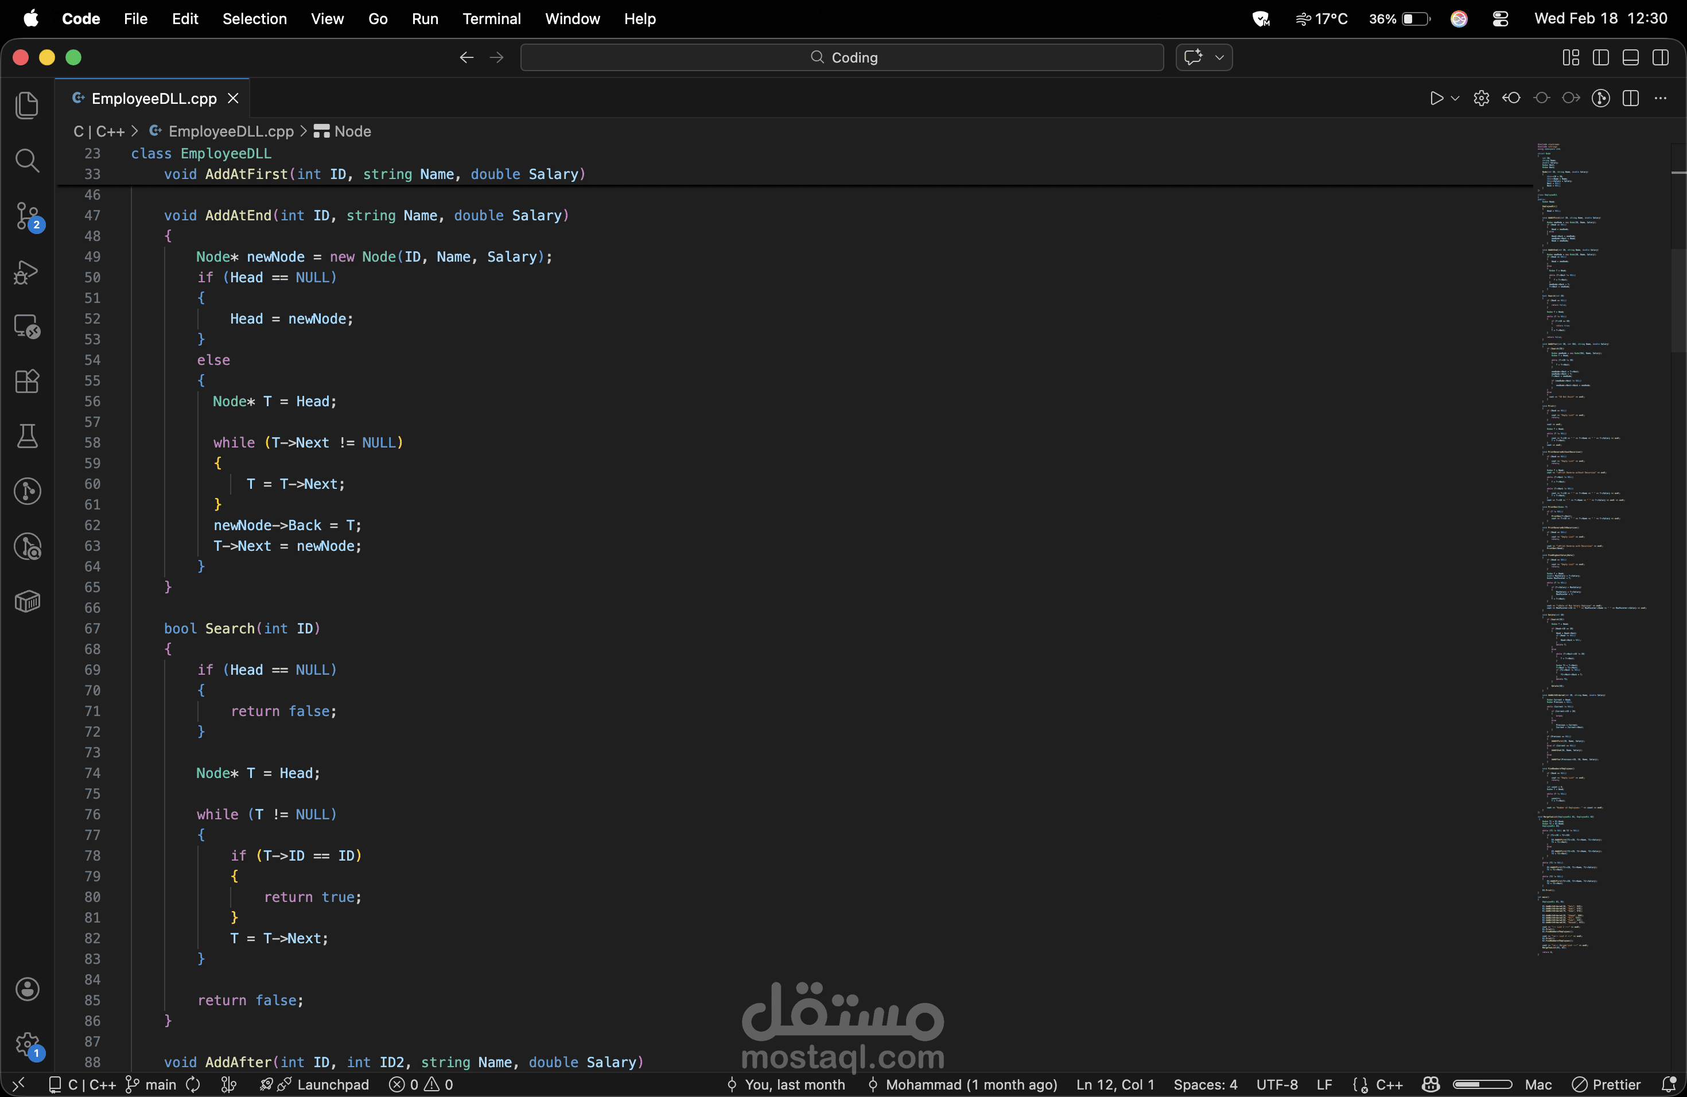Open the Testing flask icon view
Screen dimensions: 1687x1097
(x=27, y=437)
